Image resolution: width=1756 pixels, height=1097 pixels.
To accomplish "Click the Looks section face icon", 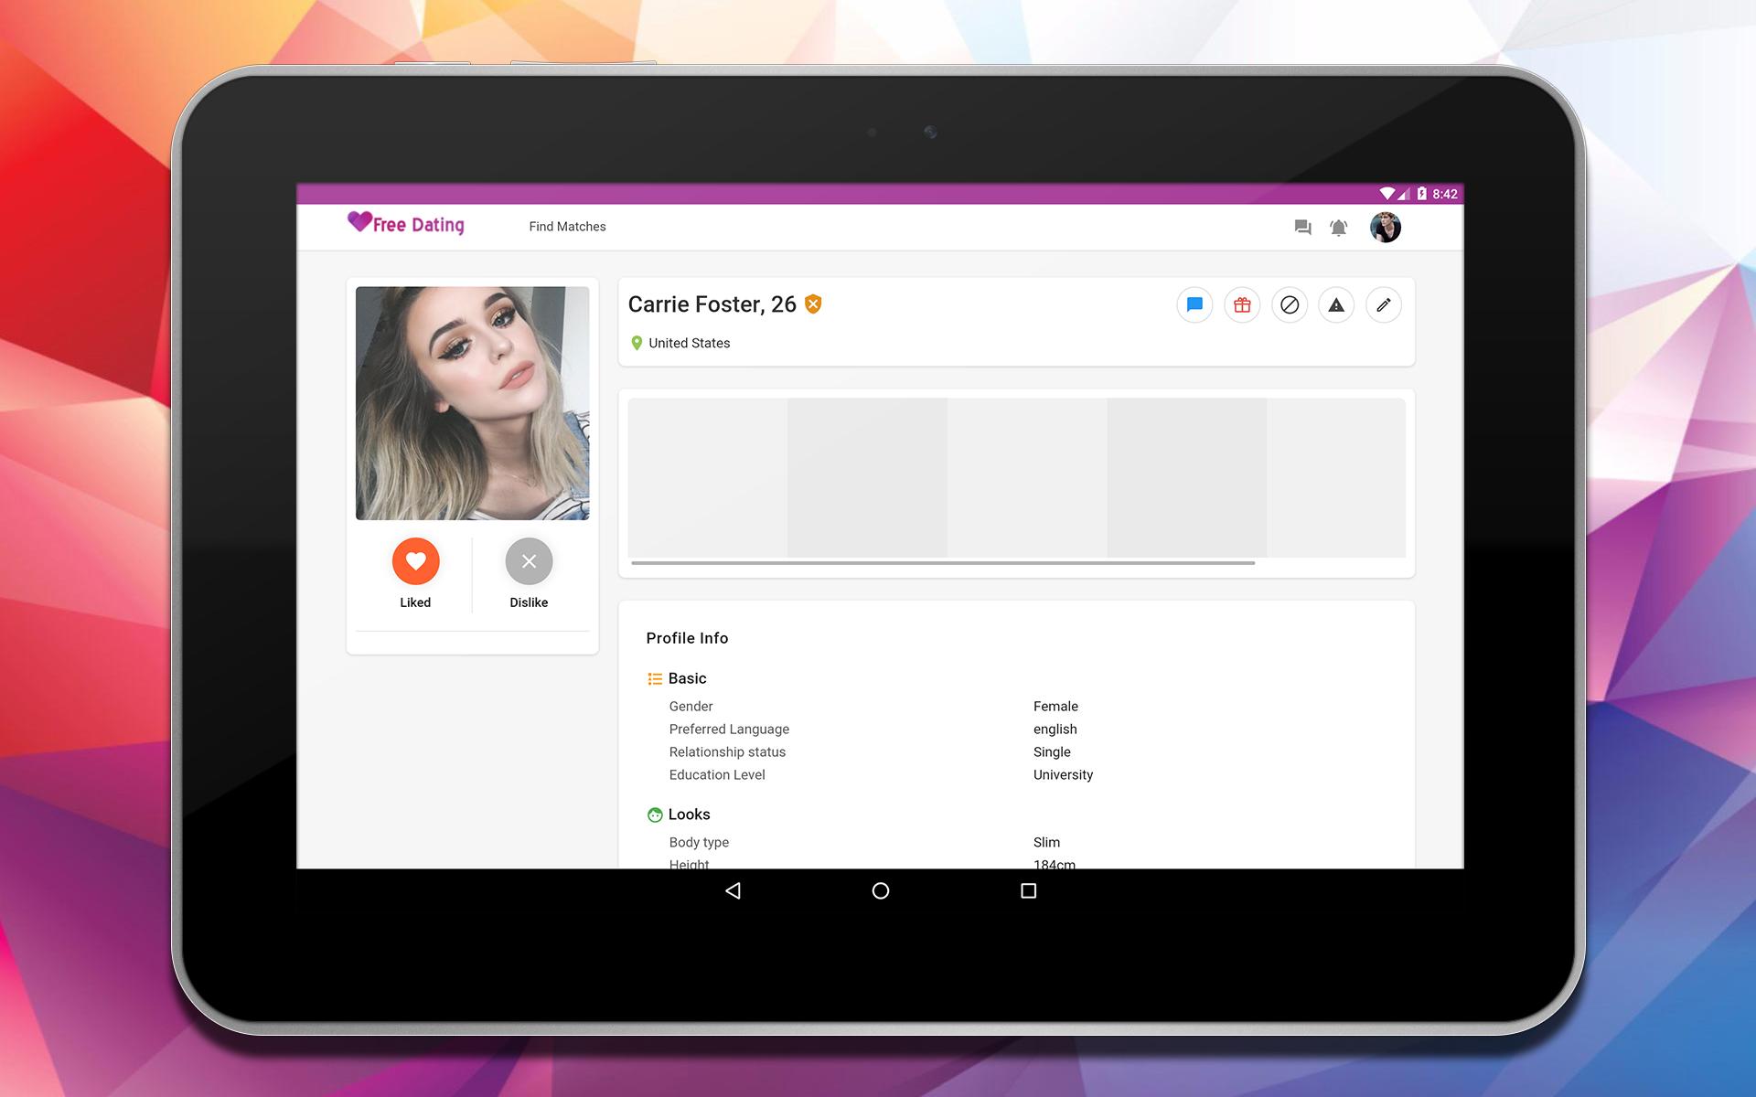I will 655,815.
